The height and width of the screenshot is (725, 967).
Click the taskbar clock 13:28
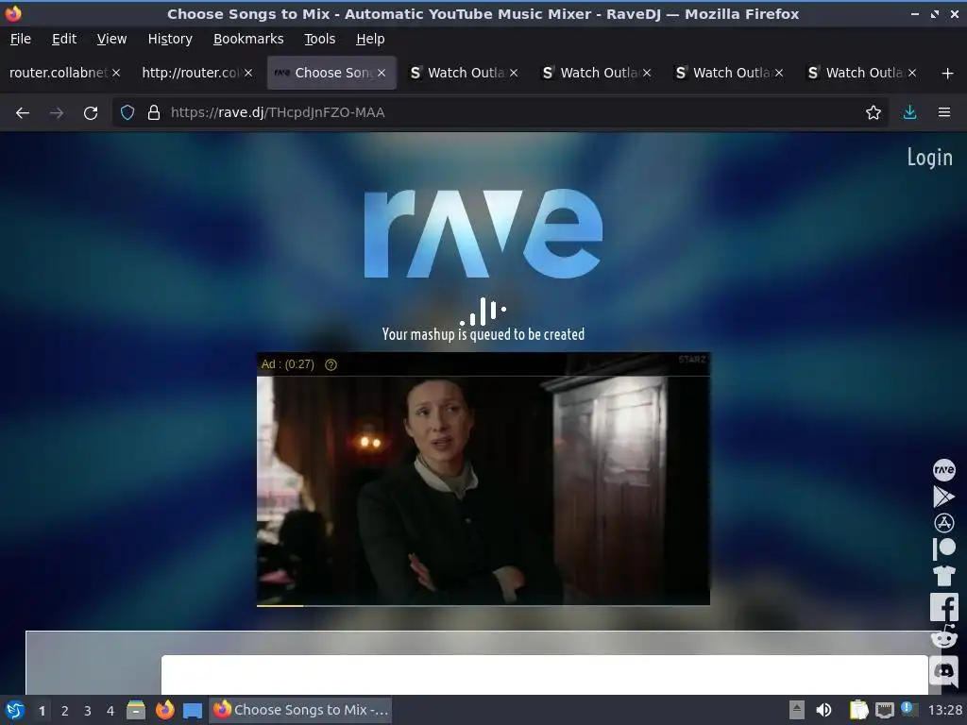coord(944,710)
